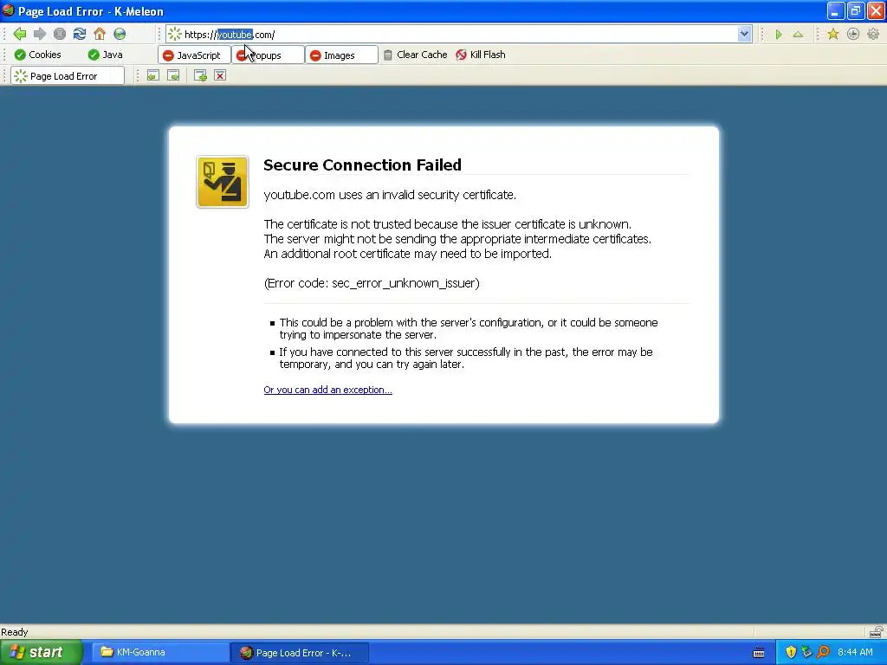Click the error code sec_error_unknown_issuer text
887x665 pixels.
coord(372,283)
